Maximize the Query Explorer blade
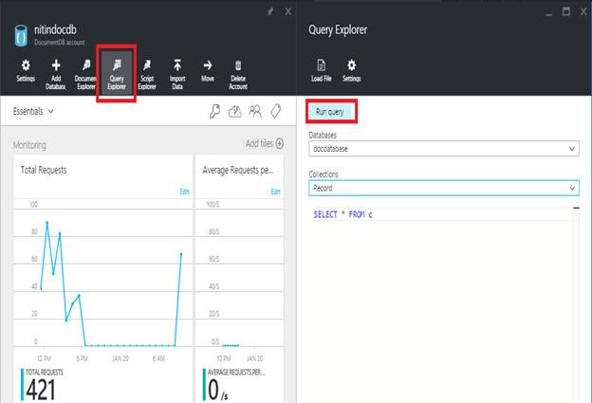 point(566,11)
